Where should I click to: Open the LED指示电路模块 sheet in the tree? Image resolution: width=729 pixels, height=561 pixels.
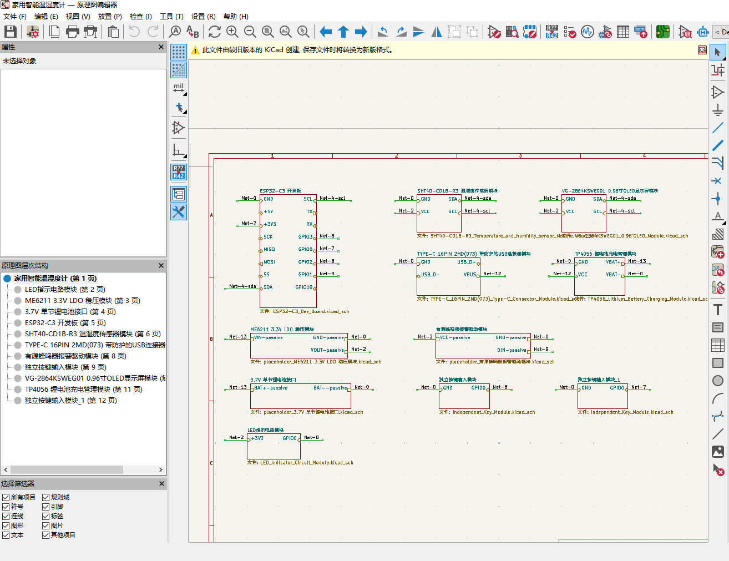click(x=65, y=290)
